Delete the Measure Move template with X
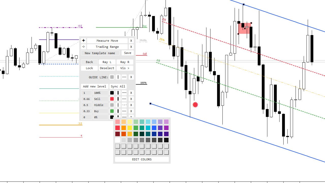Screen dimensions: 325x183 (131, 41)
